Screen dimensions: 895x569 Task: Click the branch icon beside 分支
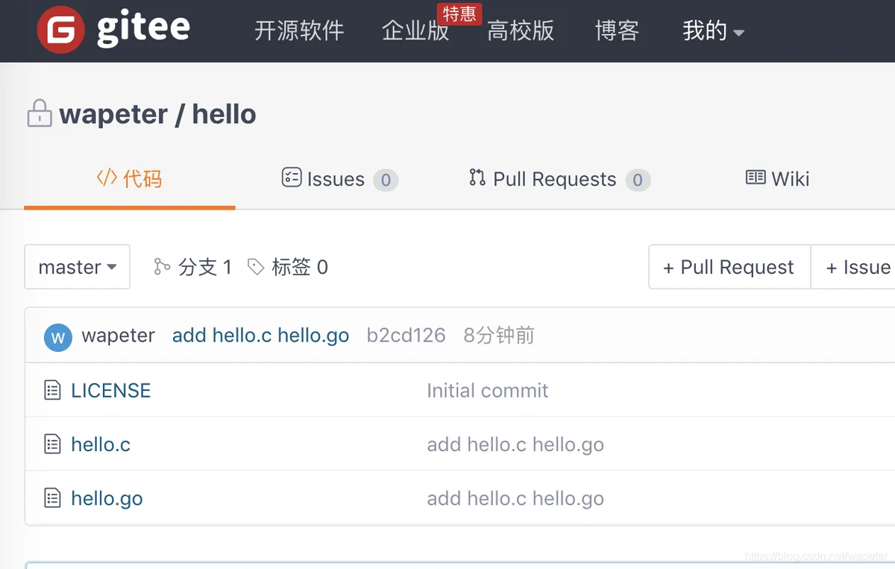coord(162,267)
